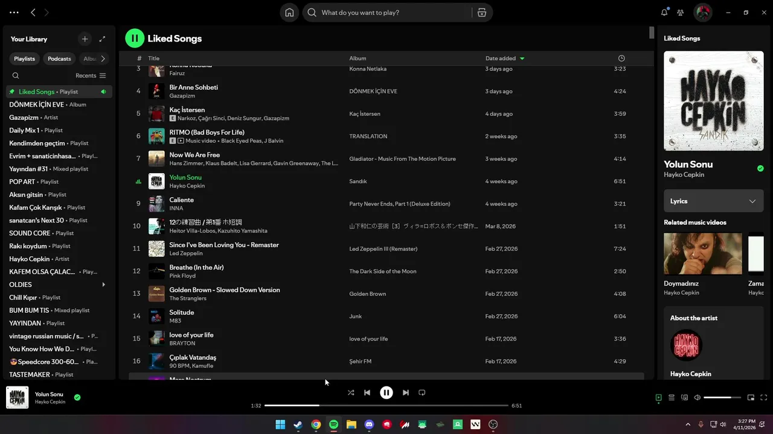This screenshot has width=773, height=434.
Task: Skip to the next track
Action: [x=406, y=392]
